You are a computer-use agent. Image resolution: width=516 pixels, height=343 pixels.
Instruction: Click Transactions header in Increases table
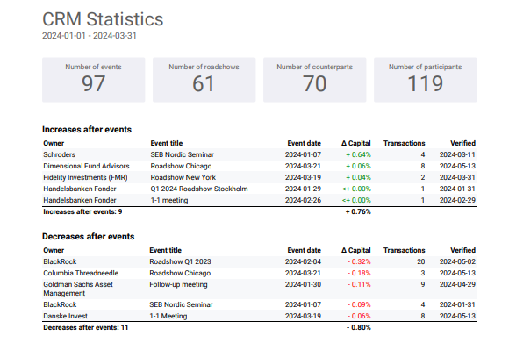click(x=405, y=143)
